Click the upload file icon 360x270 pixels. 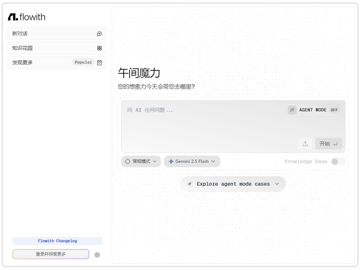tap(305, 144)
